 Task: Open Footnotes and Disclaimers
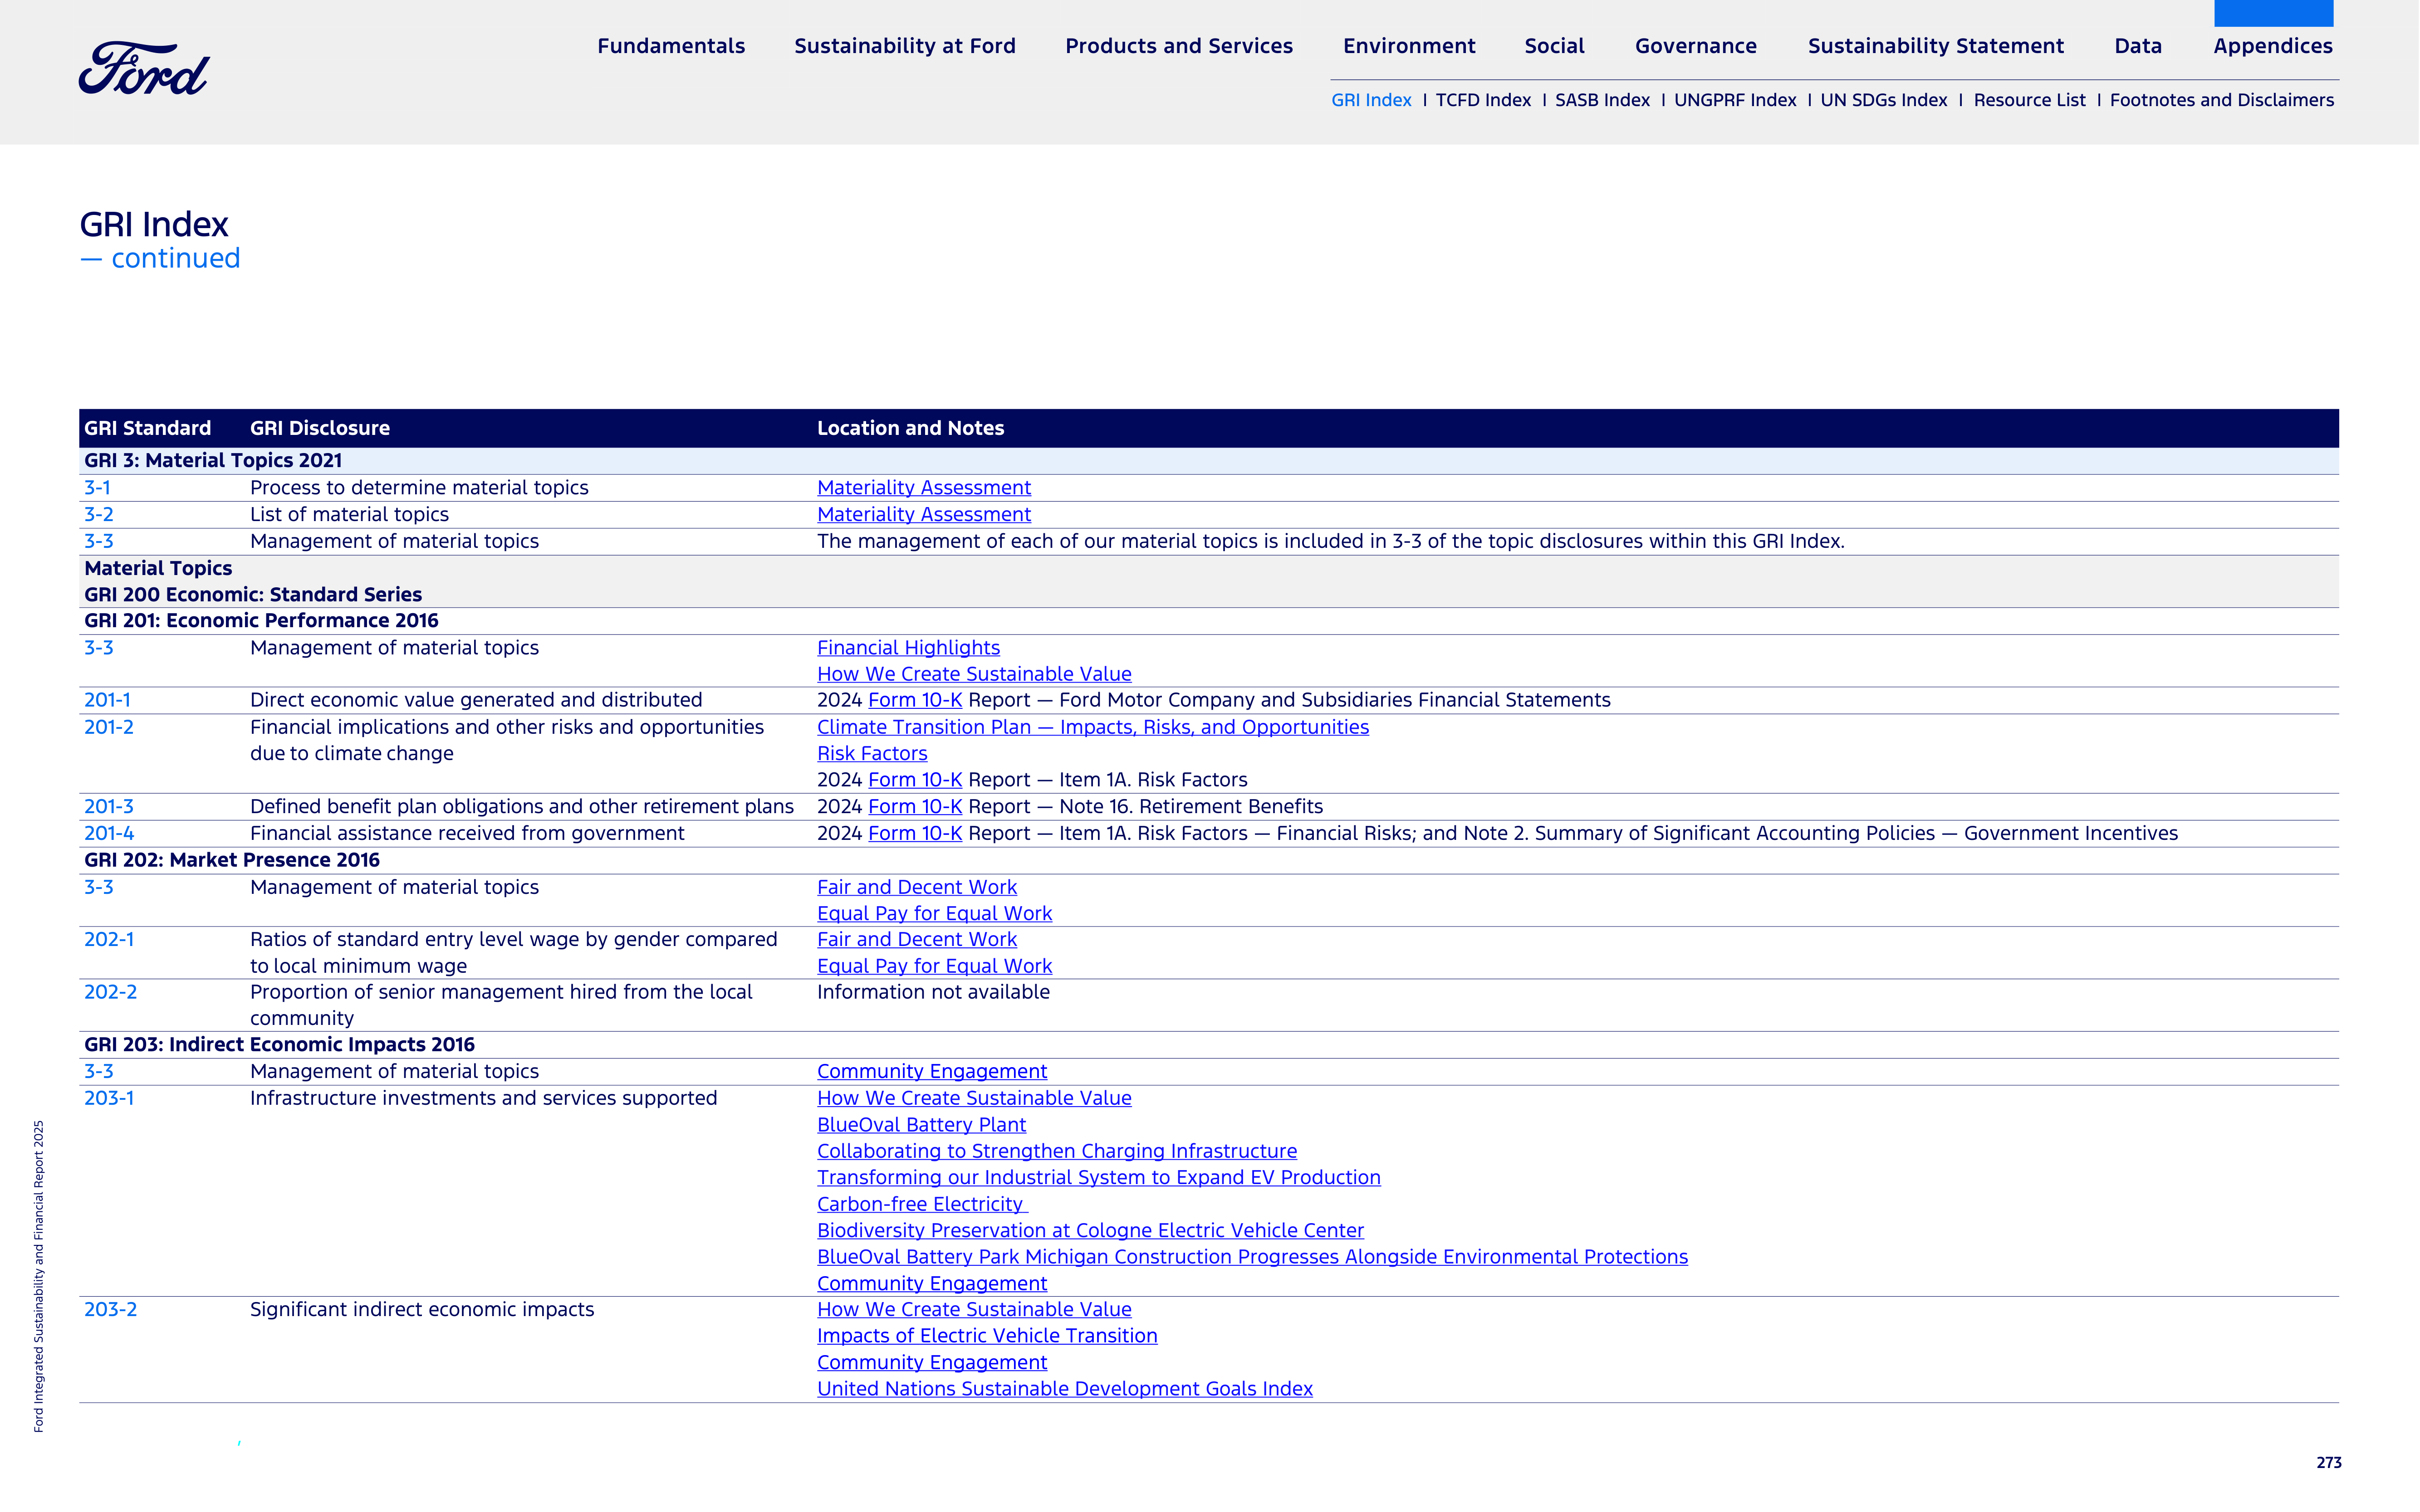pos(2221,100)
